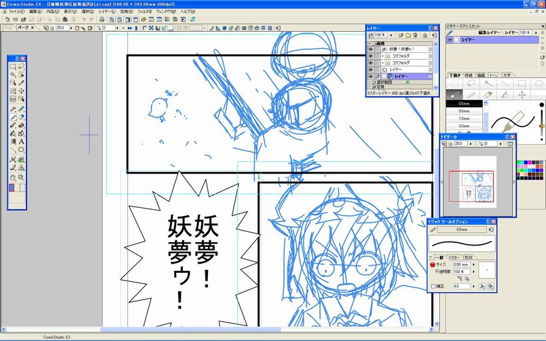This screenshot has height=341, width=546.
Task: Click the 0.5mm preset button in tool options
Action: point(461,230)
